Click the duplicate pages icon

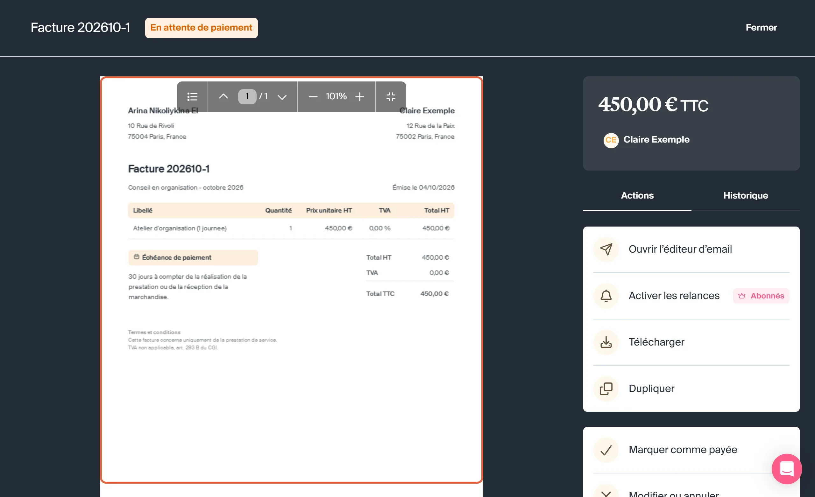606,388
